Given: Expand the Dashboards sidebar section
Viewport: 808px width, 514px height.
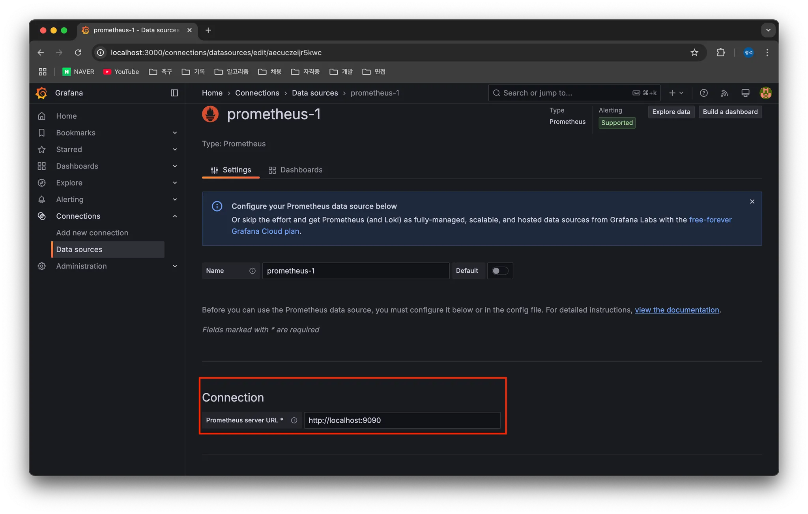Looking at the screenshot, I should coord(175,166).
